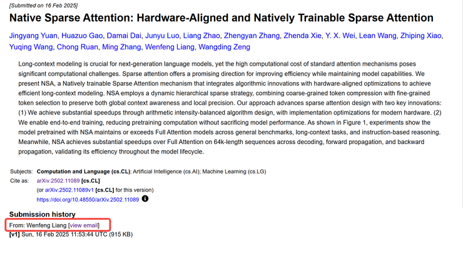Click the DOI info circle icon
Image resolution: width=463 pixels, height=253 pixels.
coord(145,199)
